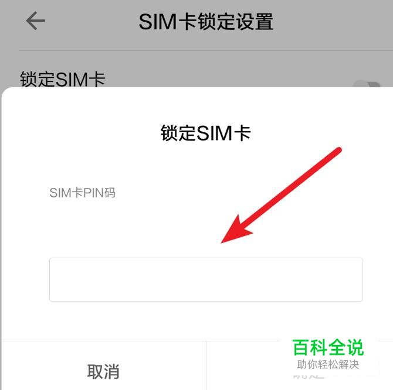393x390 pixels.
Task: Click the divider line below the page header
Action: coord(206,50)
